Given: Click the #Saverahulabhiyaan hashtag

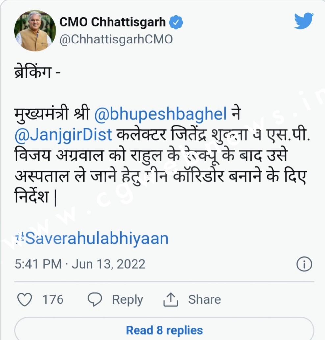Looking at the screenshot, I should coord(91,238).
